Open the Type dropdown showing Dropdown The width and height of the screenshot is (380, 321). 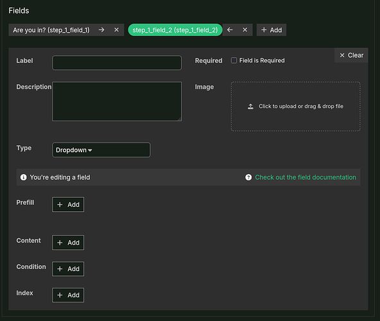tap(101, 150)
